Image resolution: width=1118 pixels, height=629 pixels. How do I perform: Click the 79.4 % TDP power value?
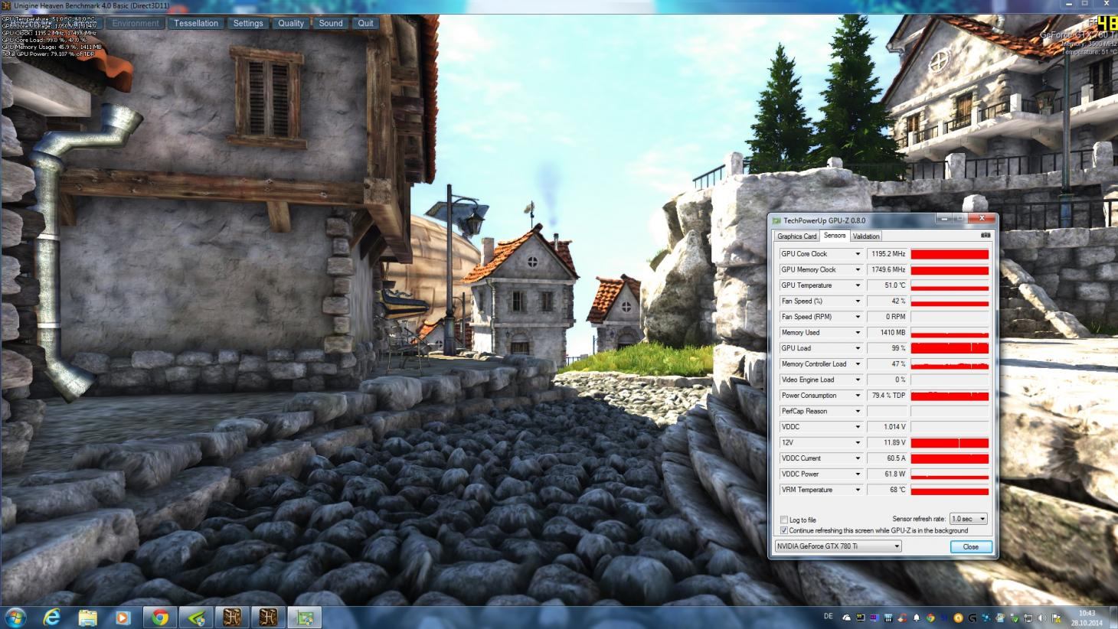[x=888, y=396]
